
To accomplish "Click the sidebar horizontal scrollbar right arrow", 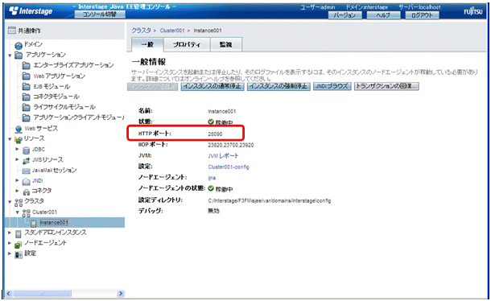I will [121, 294].
